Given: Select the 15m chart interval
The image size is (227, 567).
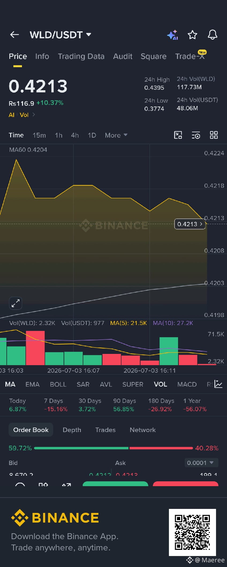Looking at the screenshot, I should tap(39, 135).
